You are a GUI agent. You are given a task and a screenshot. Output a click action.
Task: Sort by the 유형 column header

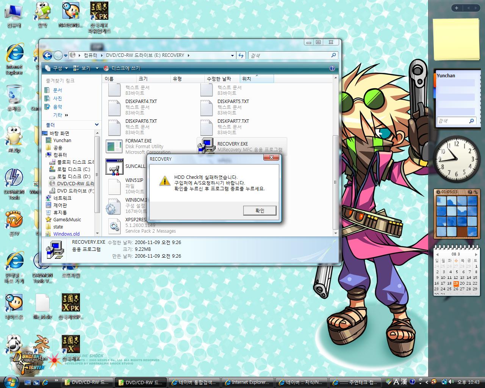click(x=187, y=79)
